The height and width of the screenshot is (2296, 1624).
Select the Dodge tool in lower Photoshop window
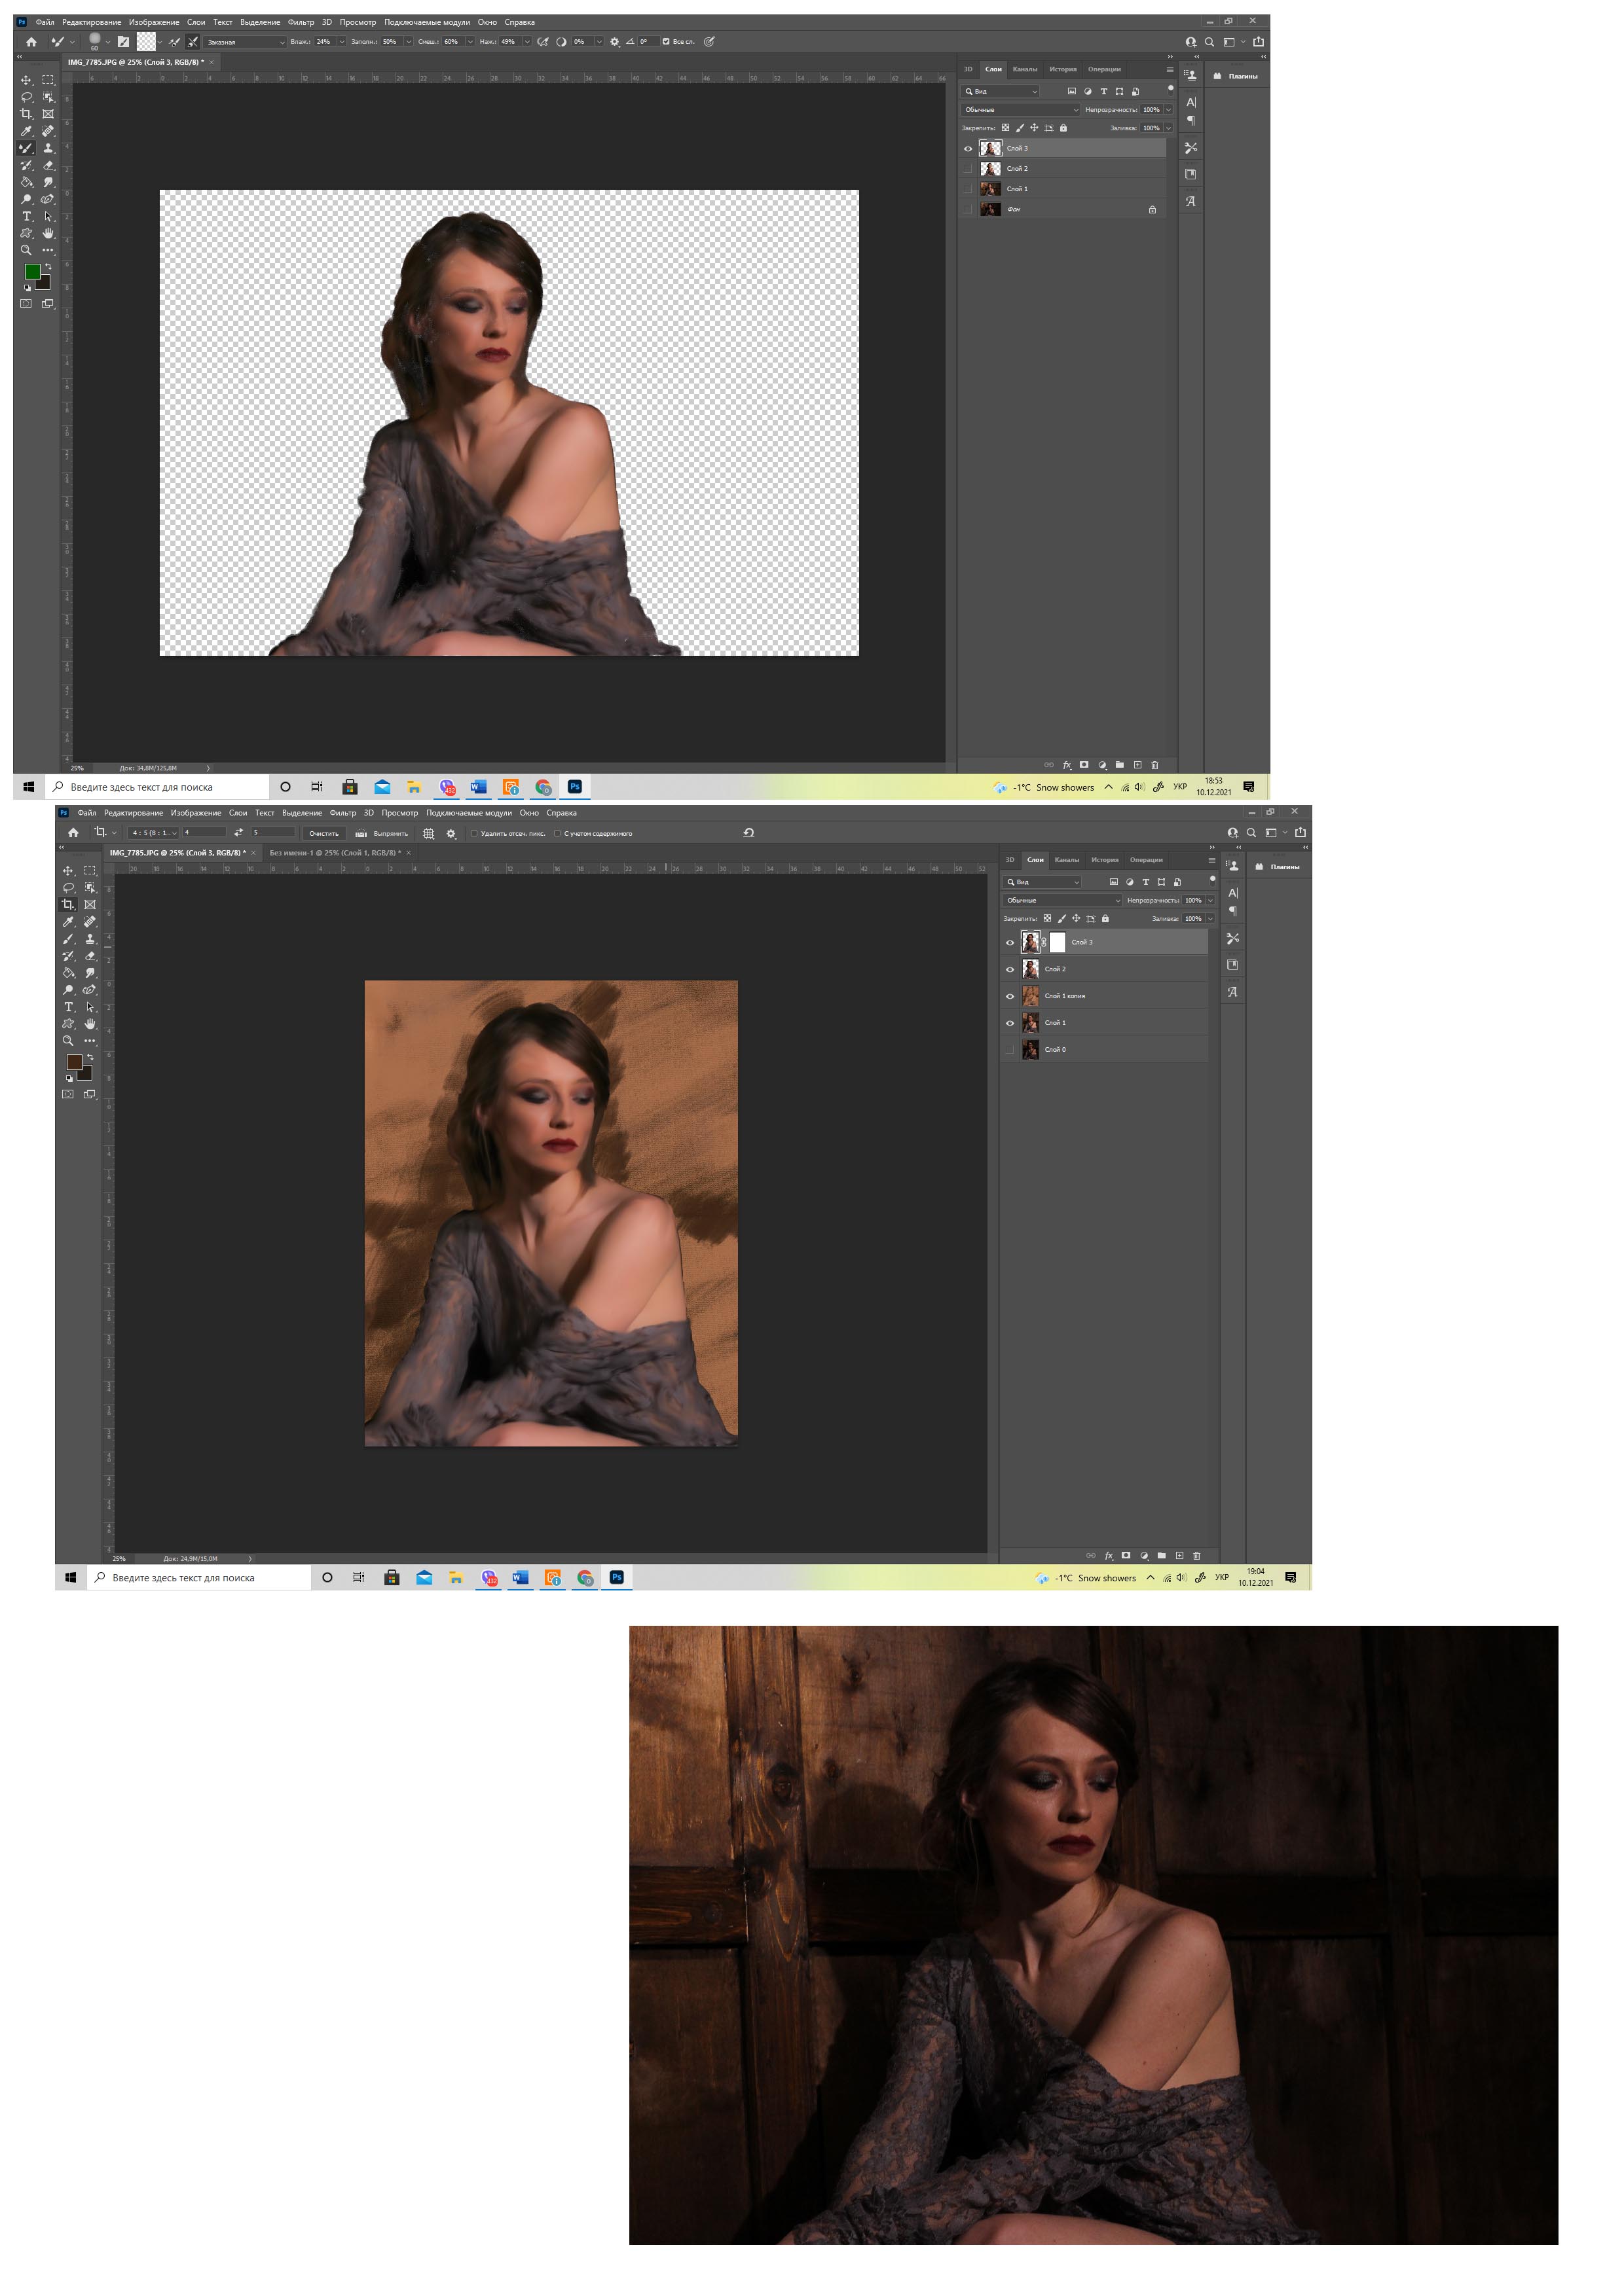point(68,989)
